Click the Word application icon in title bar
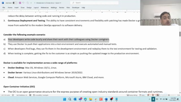Screen dimensions: 181x102 (3, 3)
